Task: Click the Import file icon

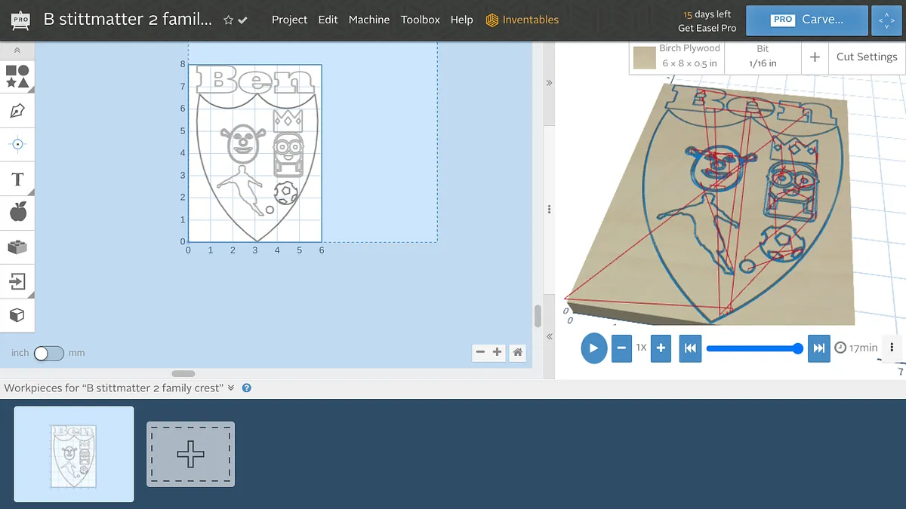Action: coord(17,281)
